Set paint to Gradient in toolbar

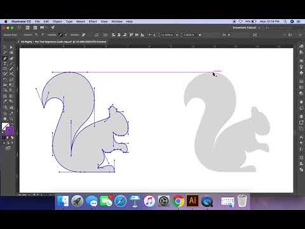coord(8,137)
